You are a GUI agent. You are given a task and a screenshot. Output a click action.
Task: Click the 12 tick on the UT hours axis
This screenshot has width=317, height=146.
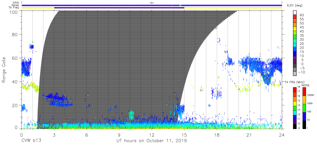(x=152, y=135)
